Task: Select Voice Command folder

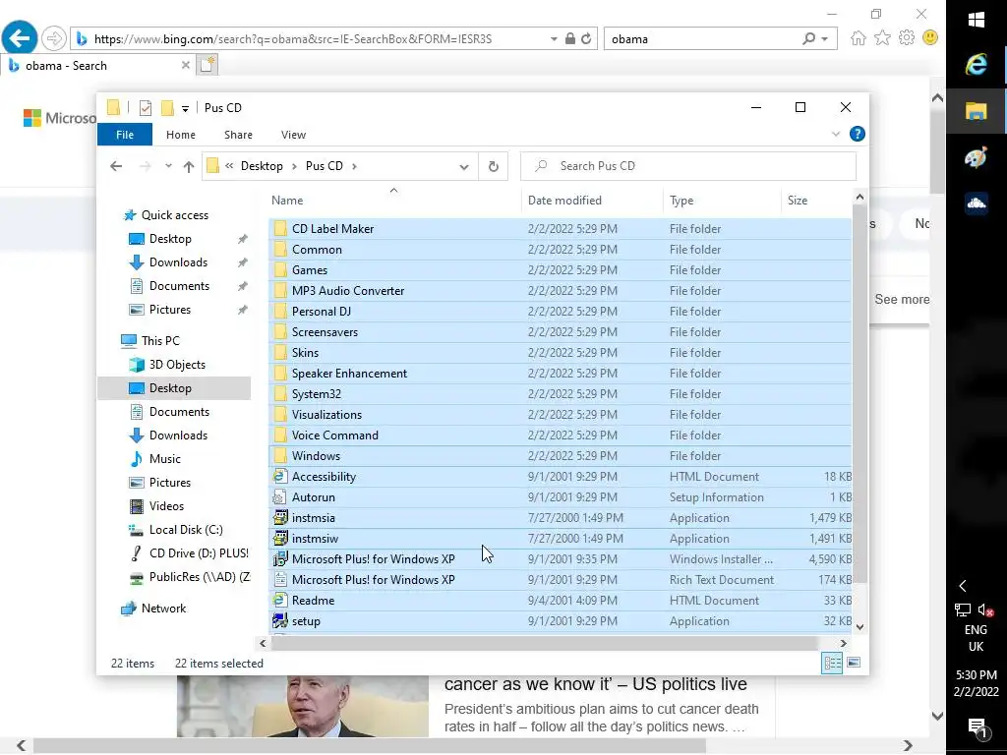Action: point(335,436)
